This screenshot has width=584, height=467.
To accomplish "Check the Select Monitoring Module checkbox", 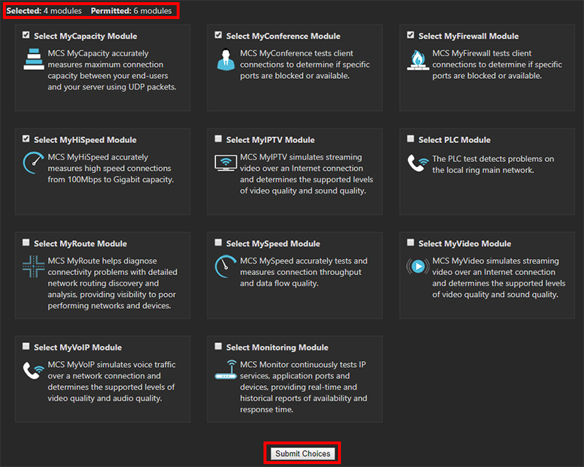I will (218, 345).
